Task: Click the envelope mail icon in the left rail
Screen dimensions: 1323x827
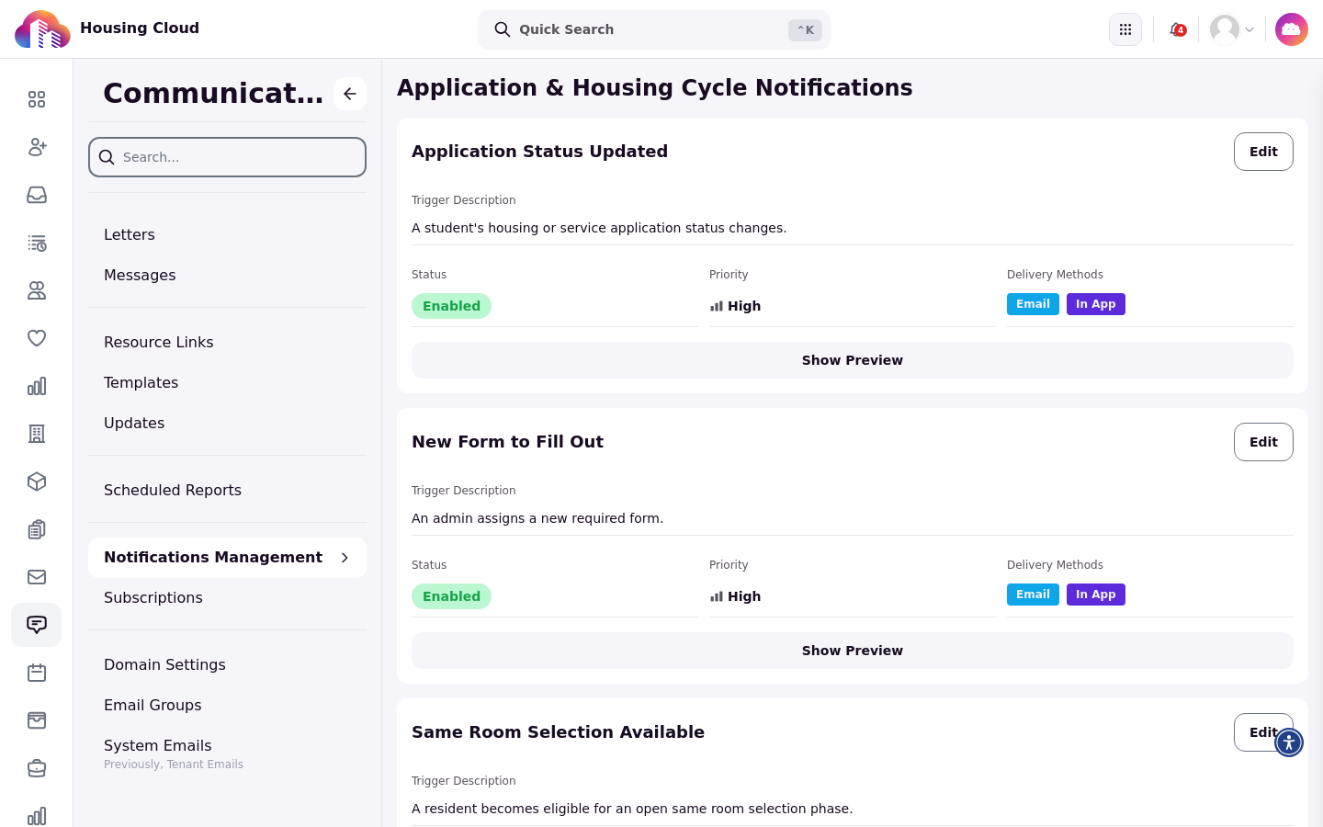Action: tap(37, 577)
